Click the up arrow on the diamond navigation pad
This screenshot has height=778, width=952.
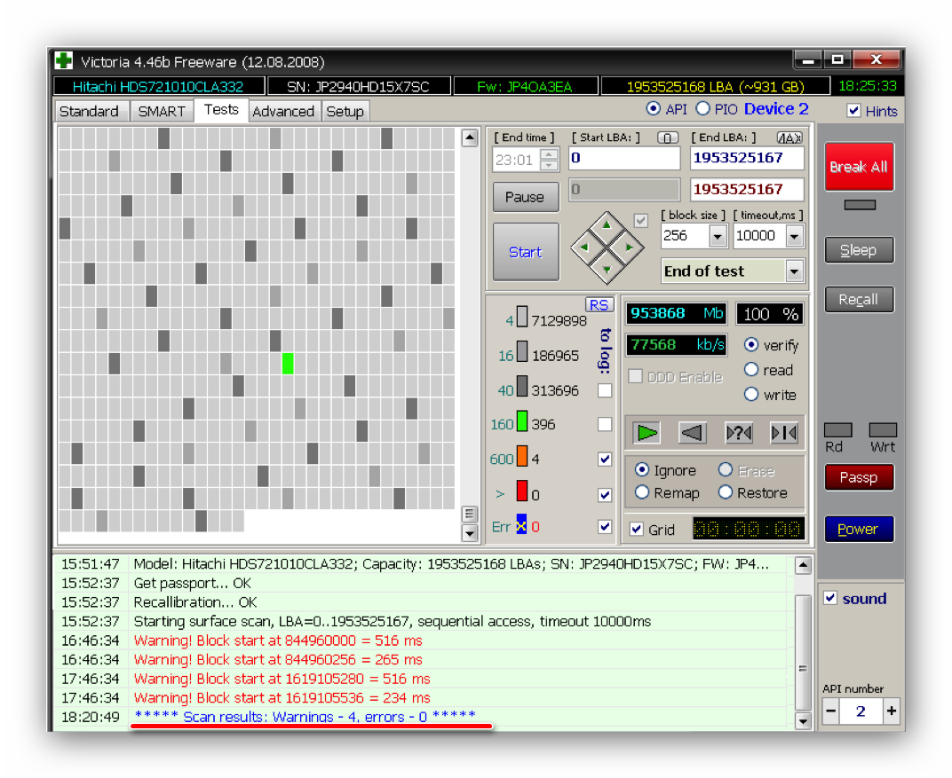click(x=607, y=224)
